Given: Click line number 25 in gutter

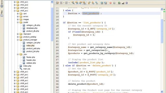Looking at the screenshot, I should point(57,53).
